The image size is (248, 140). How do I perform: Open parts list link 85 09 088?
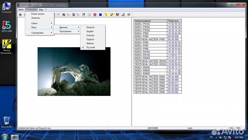coord(173,39)
